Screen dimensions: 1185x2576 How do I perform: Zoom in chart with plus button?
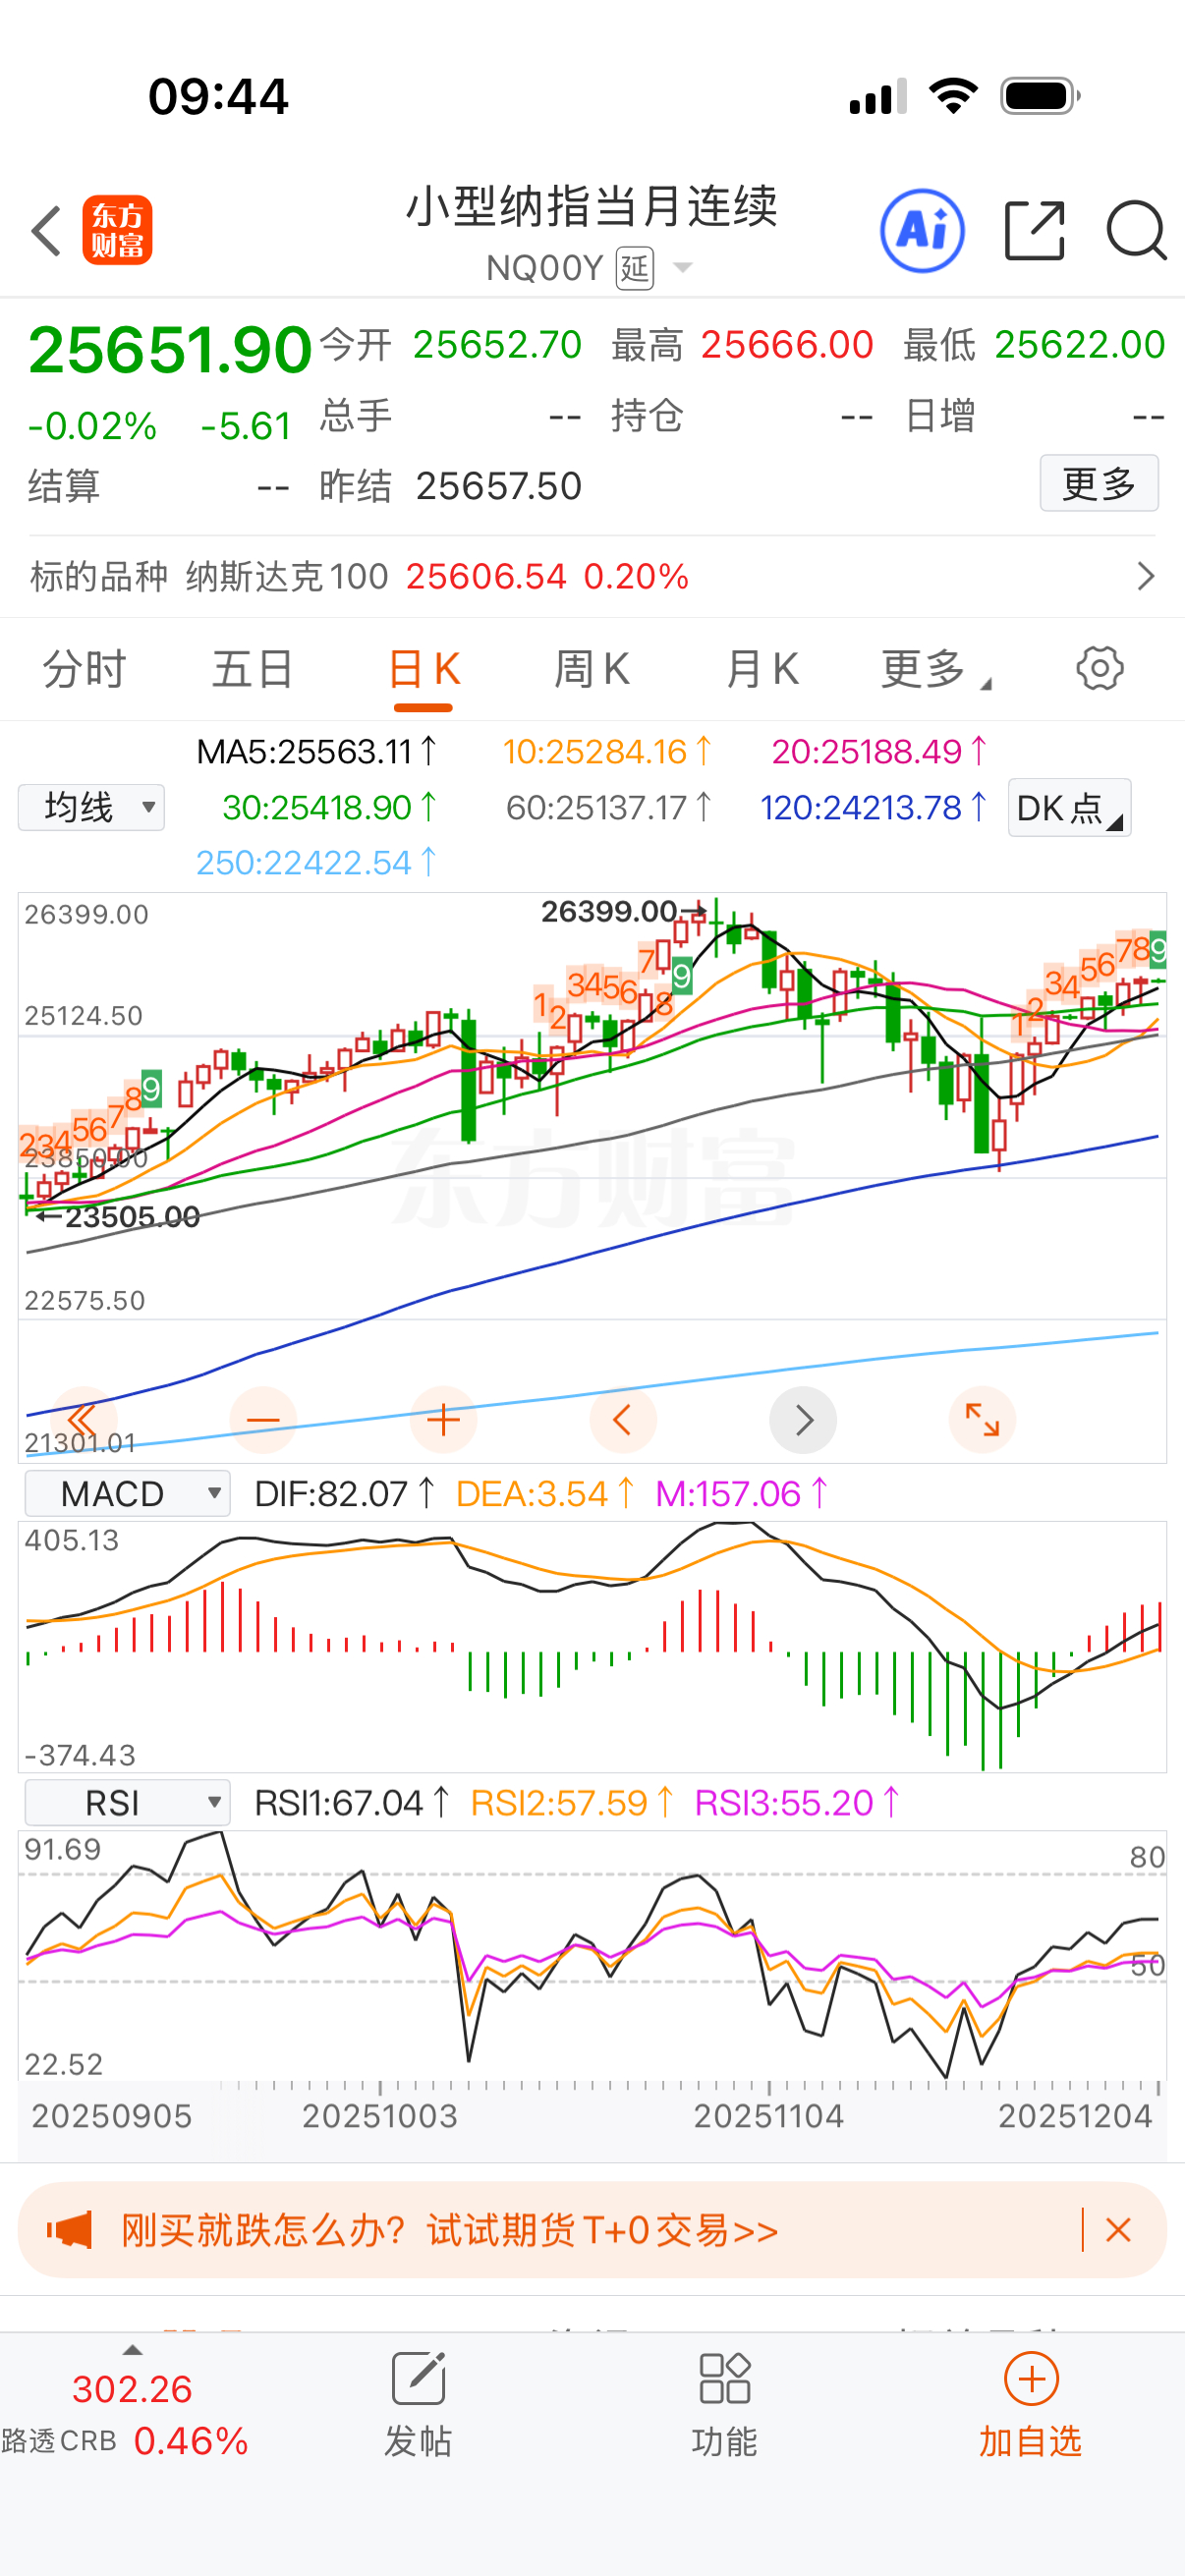[443, 1420]
